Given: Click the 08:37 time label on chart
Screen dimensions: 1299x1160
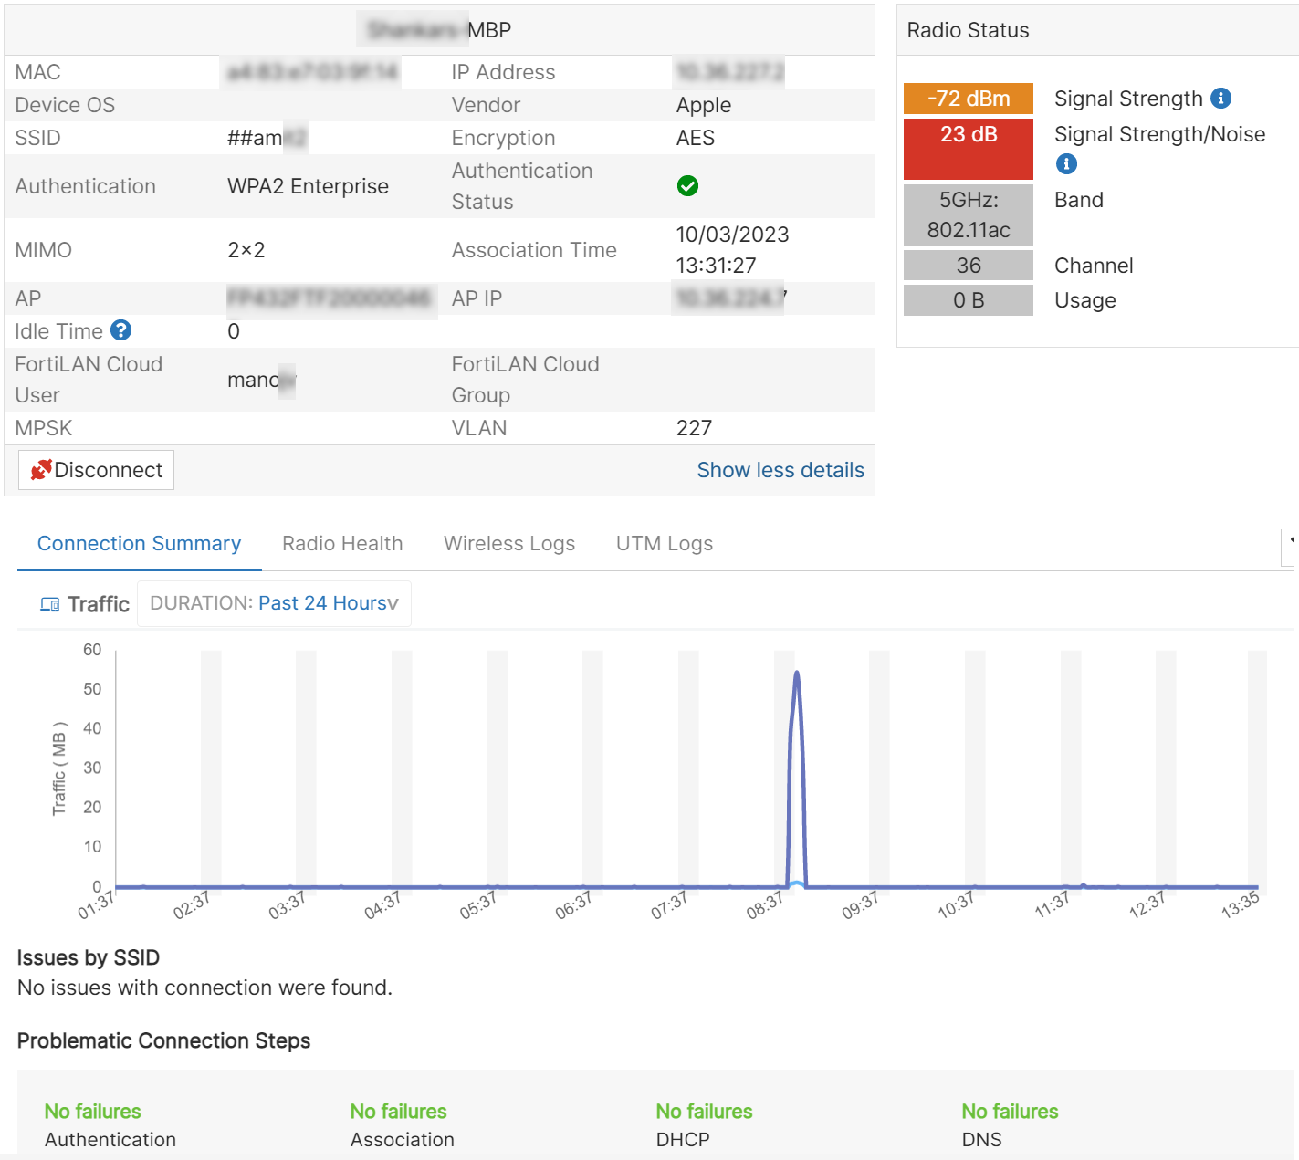Looking at the screenshot, I should point(765,904).
